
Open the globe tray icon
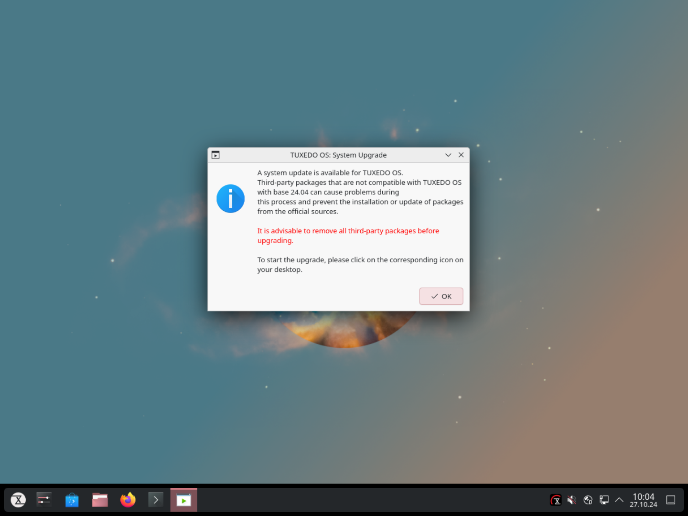pos(588,500)
